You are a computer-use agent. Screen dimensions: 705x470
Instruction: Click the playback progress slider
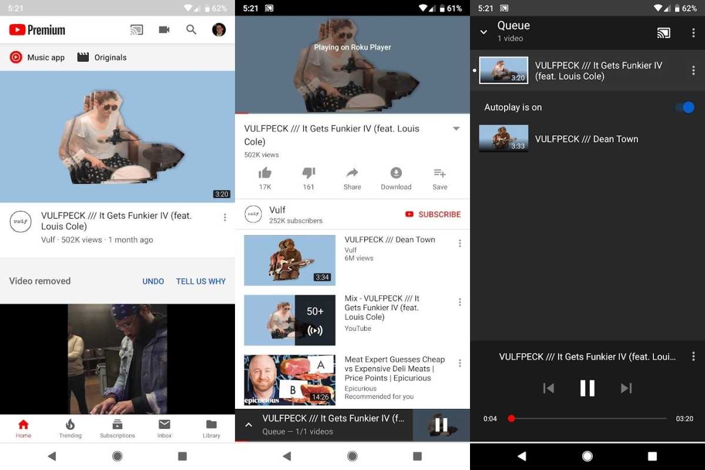click(587, 419)
